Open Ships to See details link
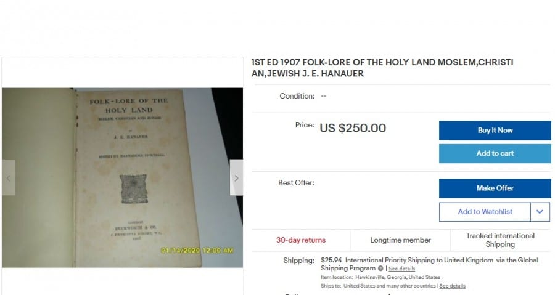This screenshot has width=555, height=295. [453, 286]
